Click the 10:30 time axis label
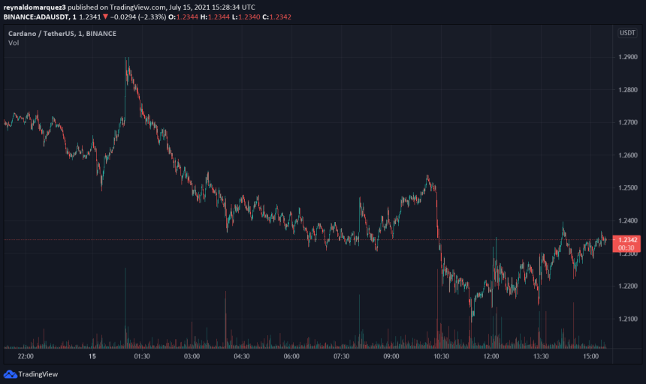 (x=441, y=356)
